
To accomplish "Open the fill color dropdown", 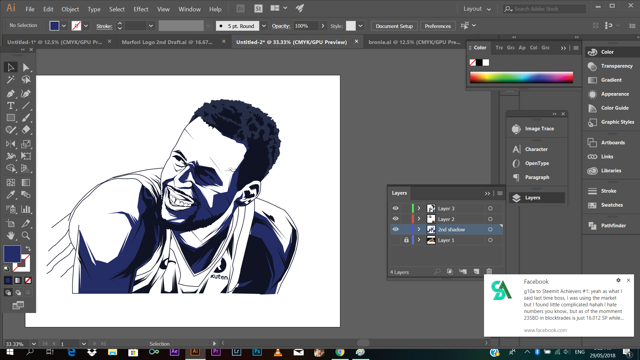I will pos(64,26).
